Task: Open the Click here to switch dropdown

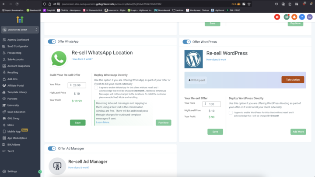Action: (20, 30)
